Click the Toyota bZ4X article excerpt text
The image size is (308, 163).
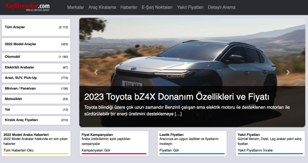[187, 111]
